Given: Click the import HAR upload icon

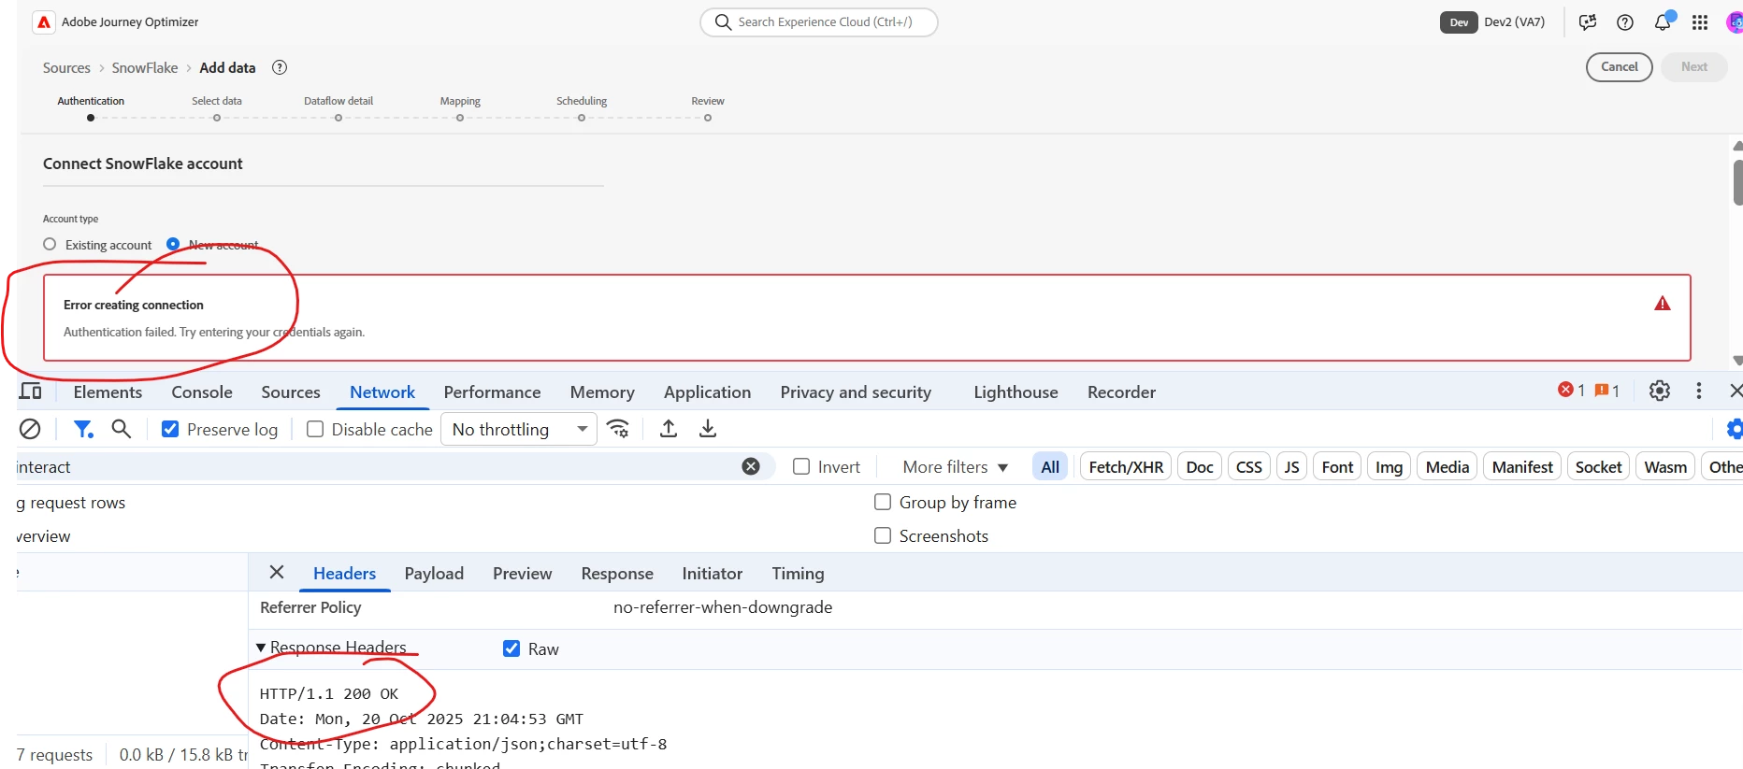Looking at the screenshot, I should coord(669,429).
